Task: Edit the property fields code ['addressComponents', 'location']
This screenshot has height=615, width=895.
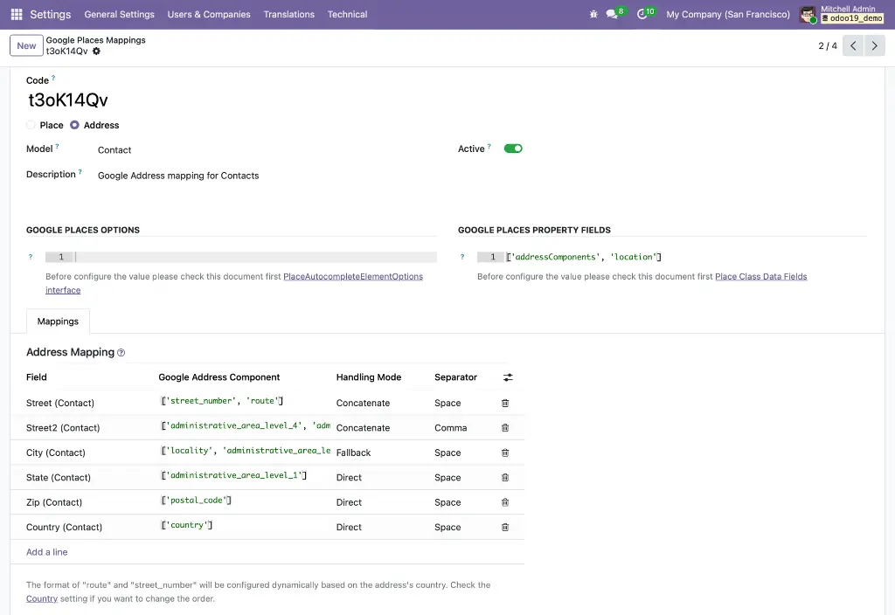Action: click(584, 258)
